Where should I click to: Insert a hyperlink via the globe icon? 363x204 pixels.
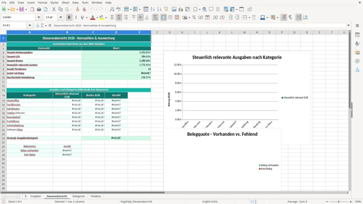pyautogui.click(x=205, y=9)
